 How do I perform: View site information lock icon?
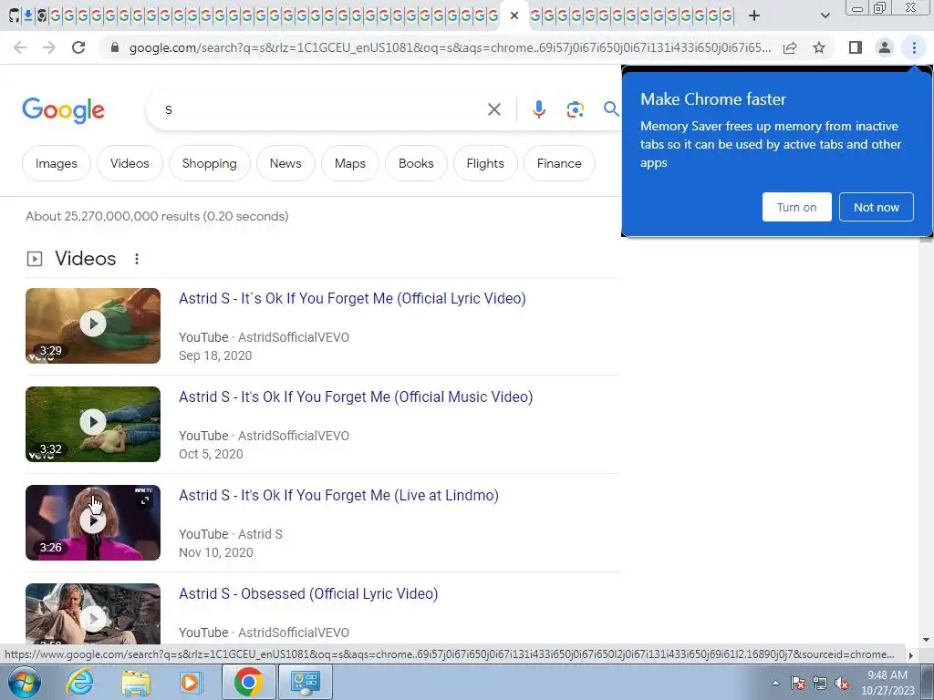[x=115, y=47]
